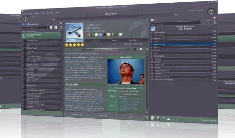Viewport: 235px width, 138px height.
Task: Open the collection filter search dropdown
Action: (x=47, y=28)
